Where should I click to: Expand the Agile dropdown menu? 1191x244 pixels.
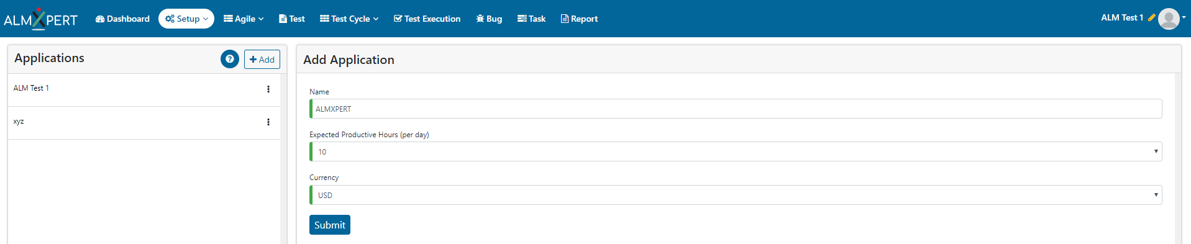[244, 19]
